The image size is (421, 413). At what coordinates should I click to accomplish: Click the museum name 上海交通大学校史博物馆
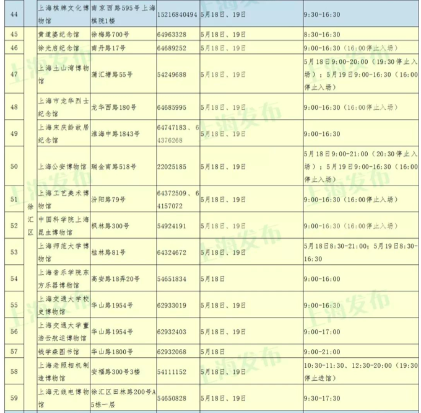coord(63,305)
